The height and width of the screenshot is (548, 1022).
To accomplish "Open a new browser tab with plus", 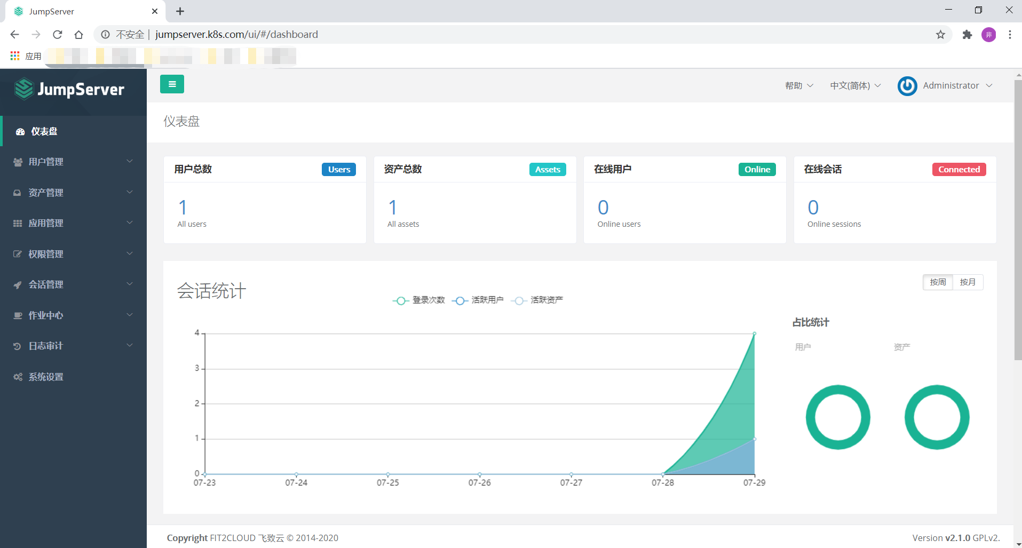I will [x=180, y=11].
